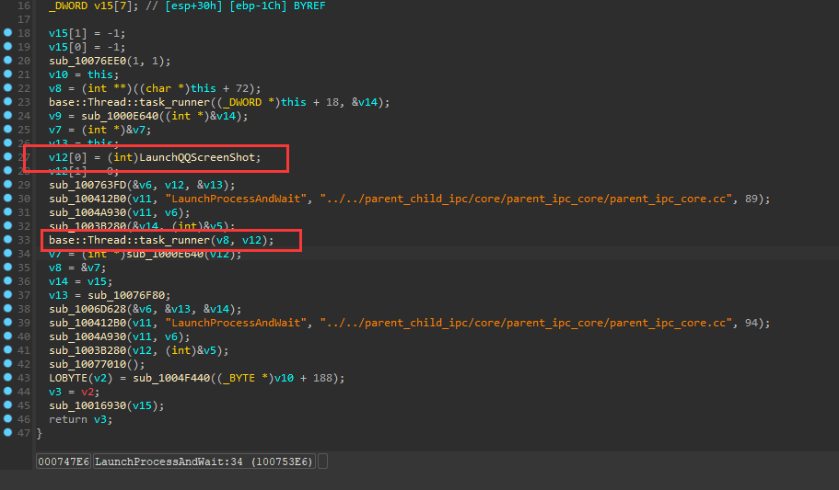The height and width of the screenshot is (490, 839).
Task: Click the blue dot beside line 41
Action: tap(8, 350)
